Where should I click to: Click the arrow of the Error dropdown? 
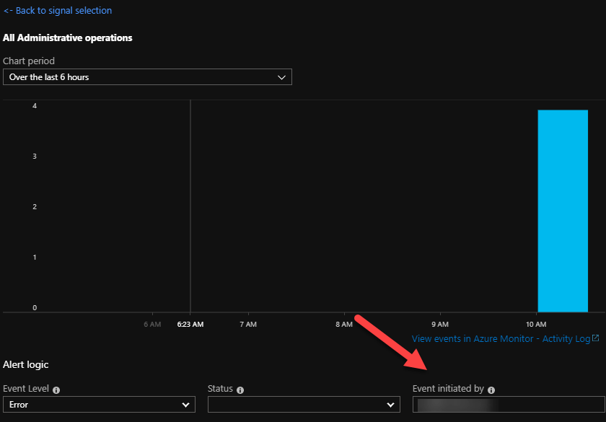click(x=185, y=405)
